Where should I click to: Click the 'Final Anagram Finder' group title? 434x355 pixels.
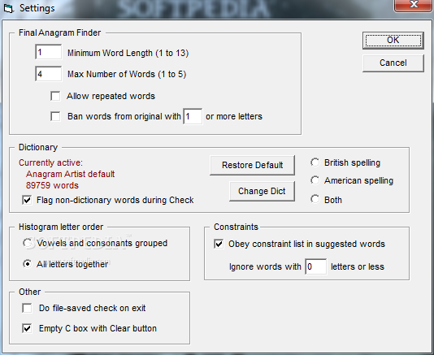pos(60,32)
